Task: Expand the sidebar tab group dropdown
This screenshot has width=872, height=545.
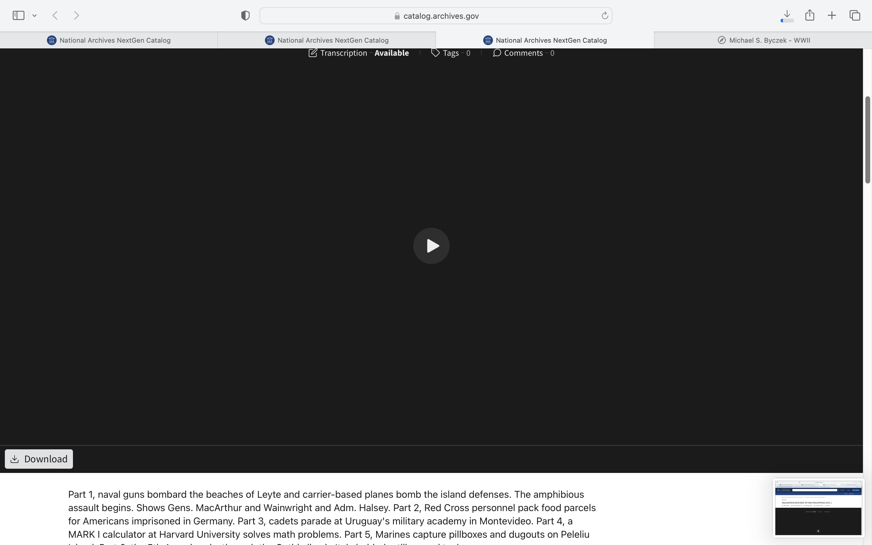Action: coord(35,15)
